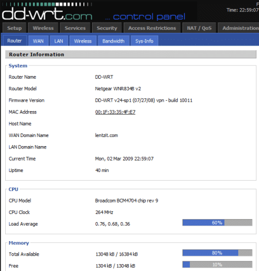Click the router model Netgear WNR834B v2

point(118,89)
